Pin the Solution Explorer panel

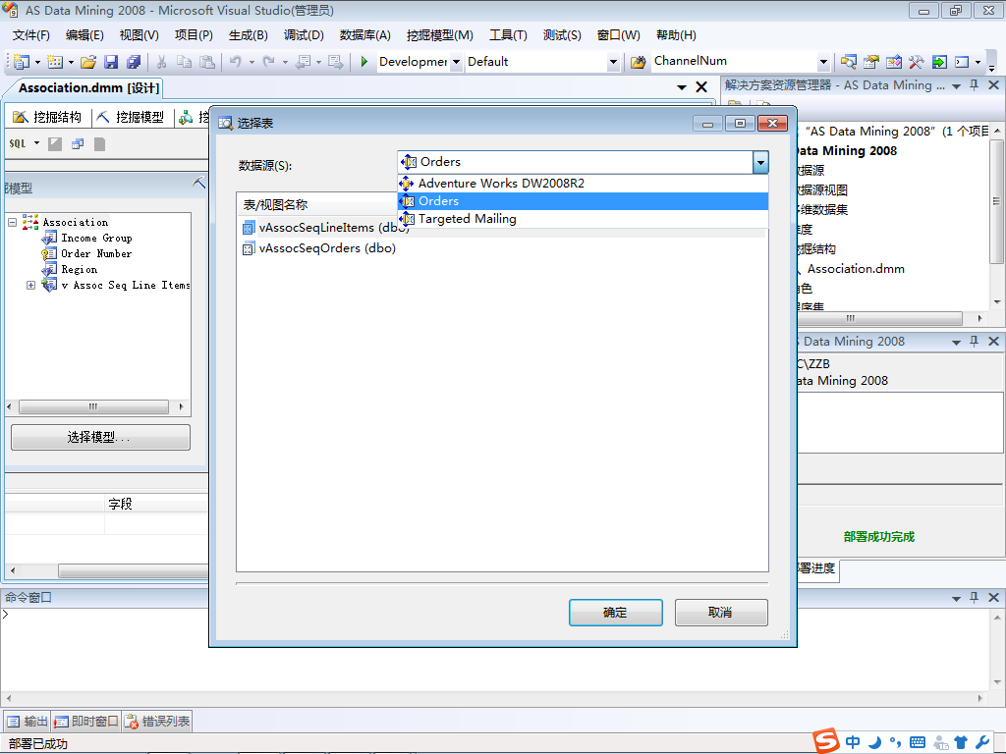[974, 84]
